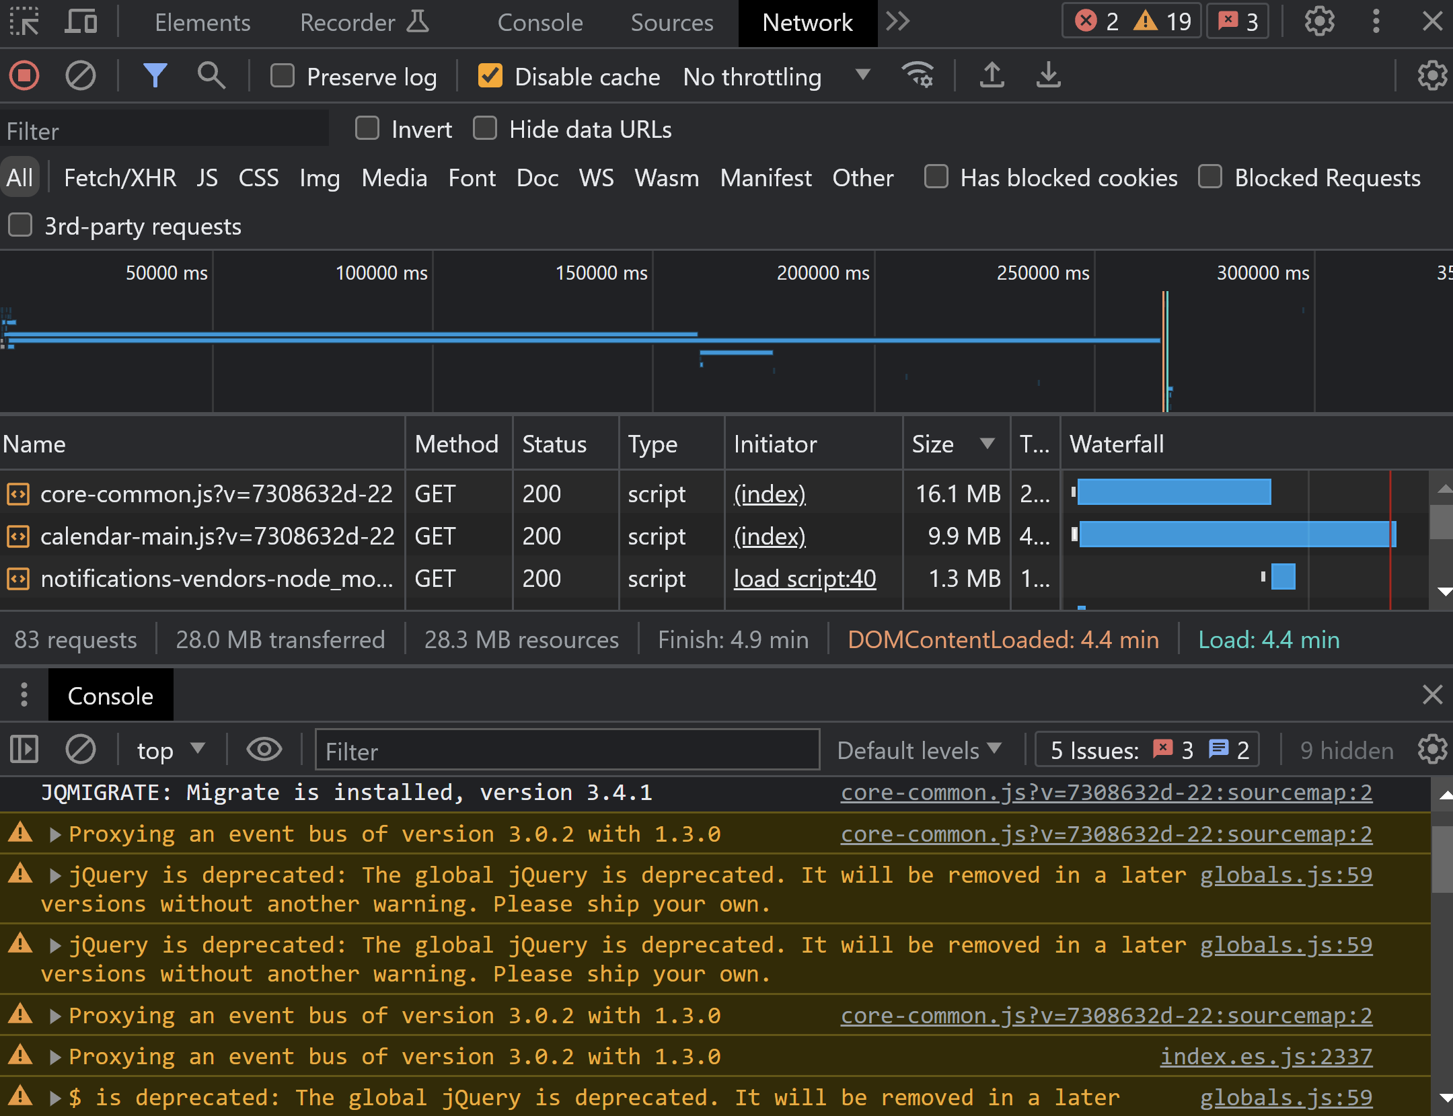Open index.es.js:2337 source link

(1265, 1057)
